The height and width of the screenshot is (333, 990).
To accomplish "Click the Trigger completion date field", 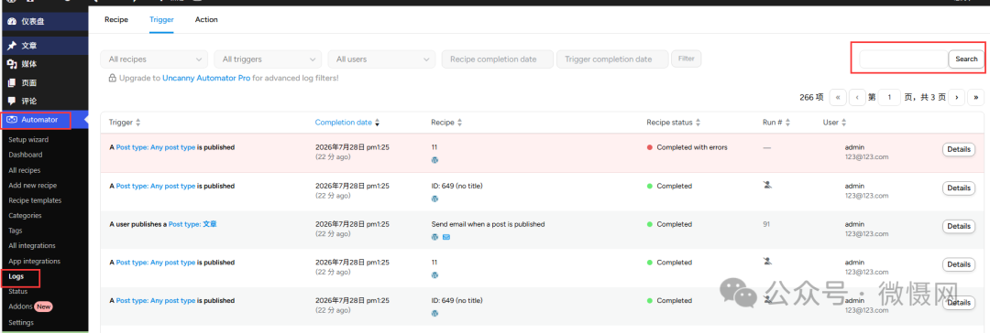I will (x=611, y=59).
